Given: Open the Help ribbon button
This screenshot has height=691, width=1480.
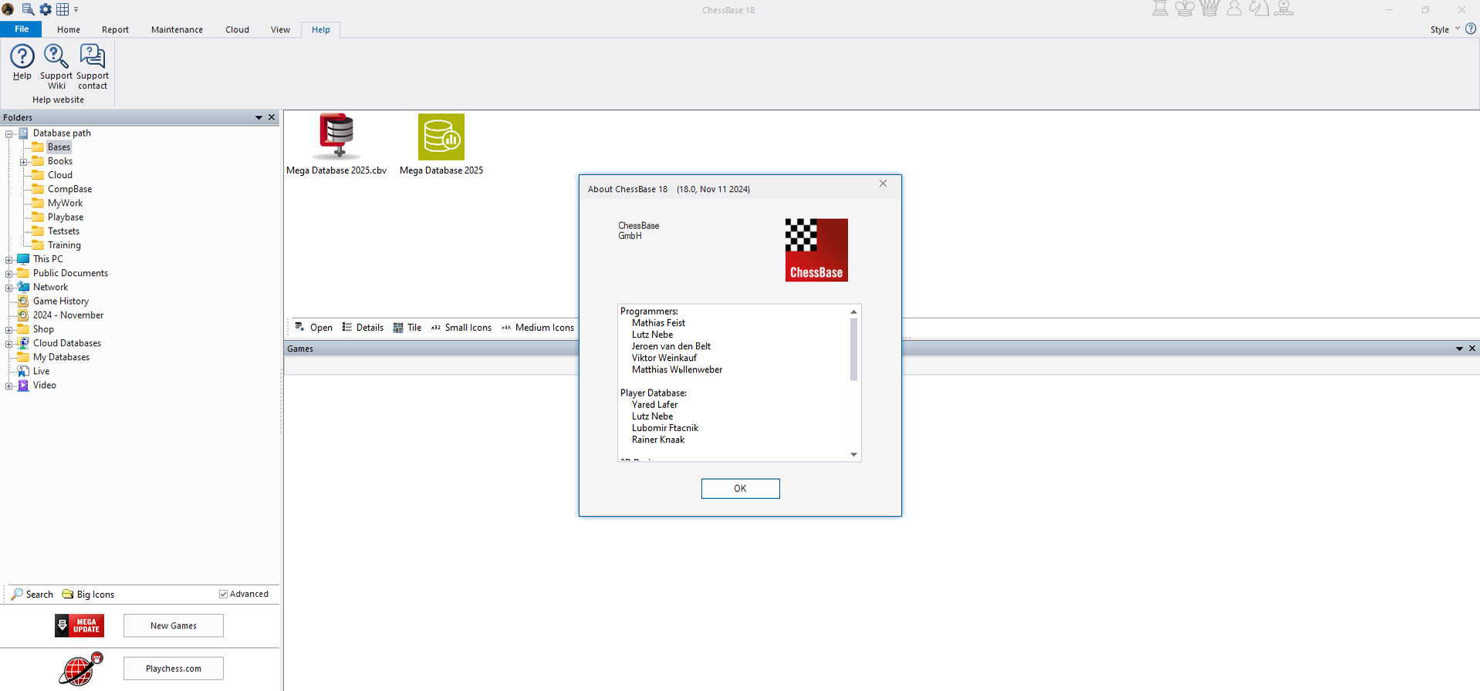Looking at the screenshot, I should pos(22,62).
